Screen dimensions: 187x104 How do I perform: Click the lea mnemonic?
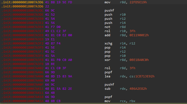[107, 76]
